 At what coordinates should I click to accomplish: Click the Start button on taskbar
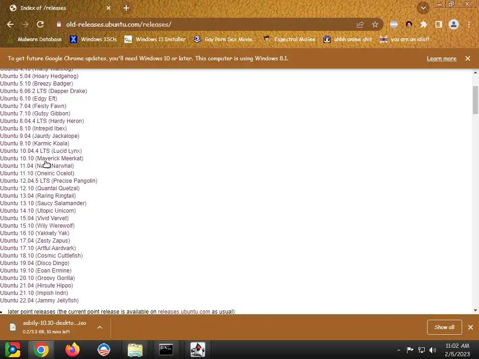13,350
